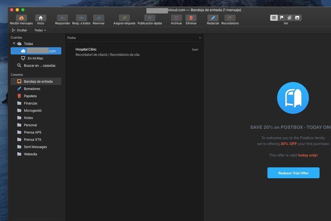The width and height of the screenshot is (331, 221).
Task: Select the iCloud account ending in .com
Action: (36, 51)
